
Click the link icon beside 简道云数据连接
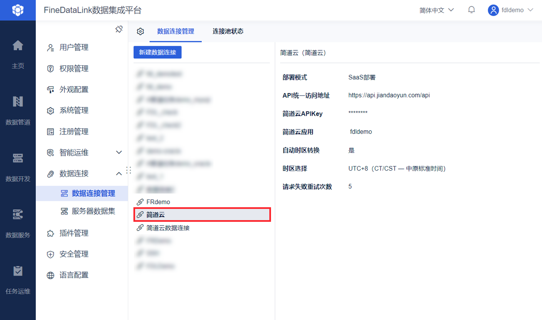coord(140,228)
